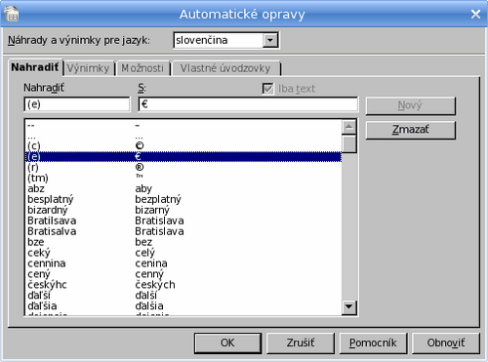Viewport: 488px width, 362px height.
Task: Select the Bratisalva row
Action: pyautogui.click(x=183, y=231)
